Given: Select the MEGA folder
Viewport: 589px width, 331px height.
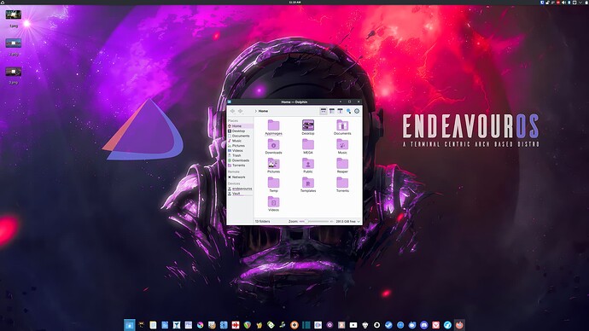Looking at the screenshot, I should coord(308,147).
